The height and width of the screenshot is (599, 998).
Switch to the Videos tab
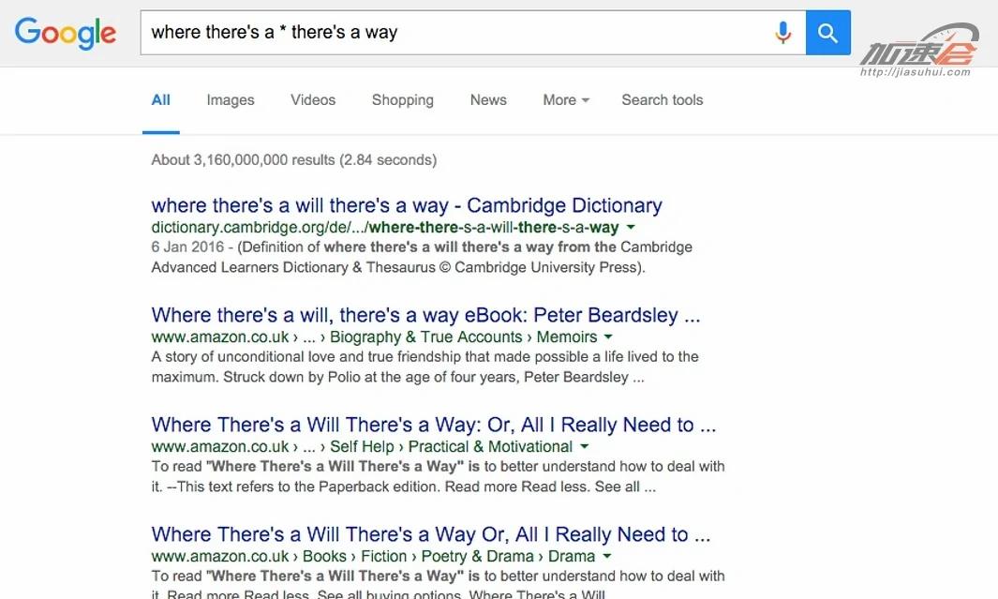click(x=313, y=100)
